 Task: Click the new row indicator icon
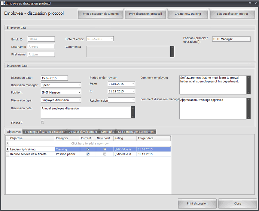tap(8, 143)
